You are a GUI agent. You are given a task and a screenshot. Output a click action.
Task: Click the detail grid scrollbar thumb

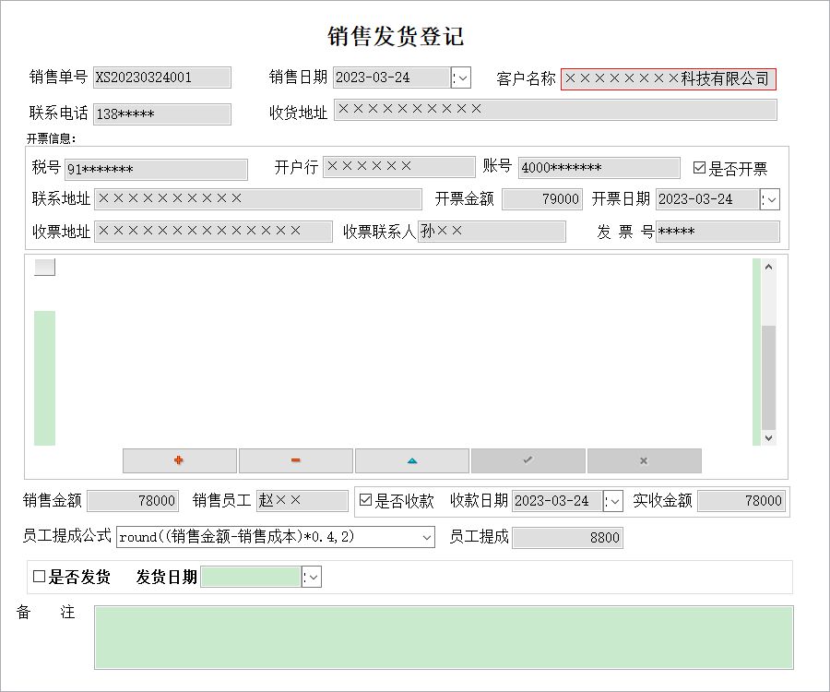768,377
